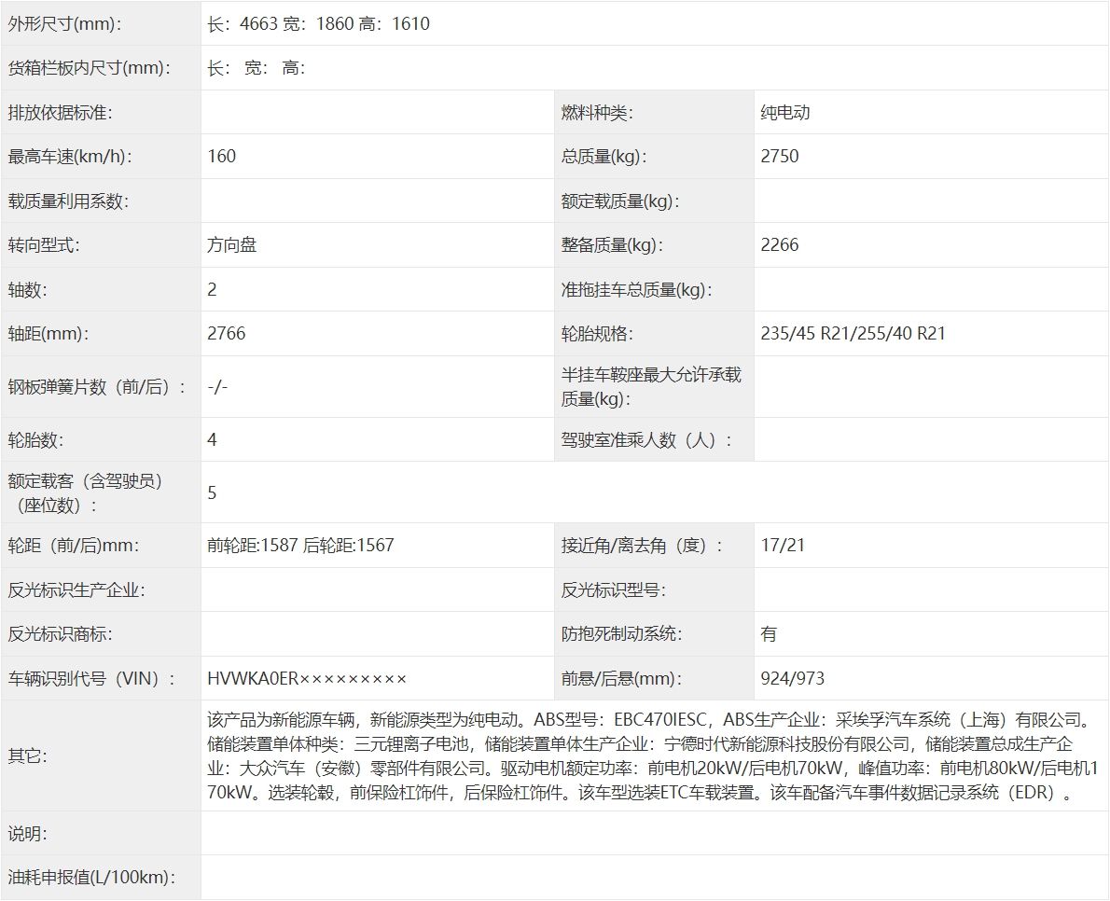Click the 防抱死制动系统 label
This screenshot has height=901, width=1110.
621,634
